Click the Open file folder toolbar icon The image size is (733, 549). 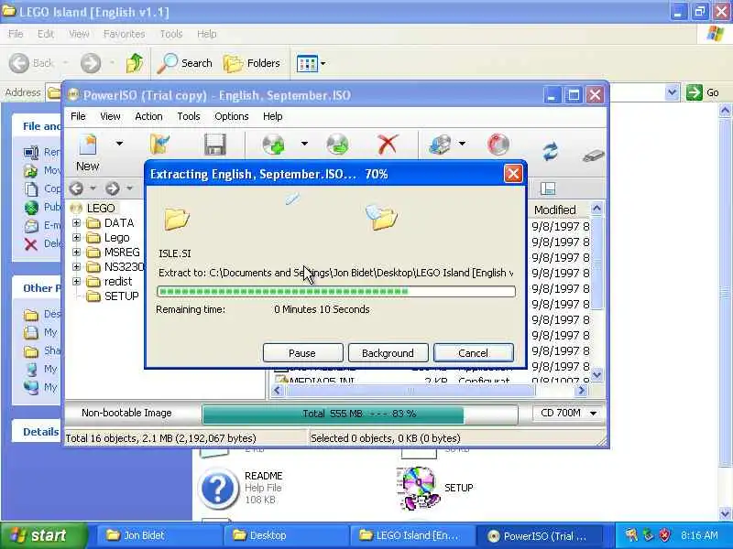159,144
